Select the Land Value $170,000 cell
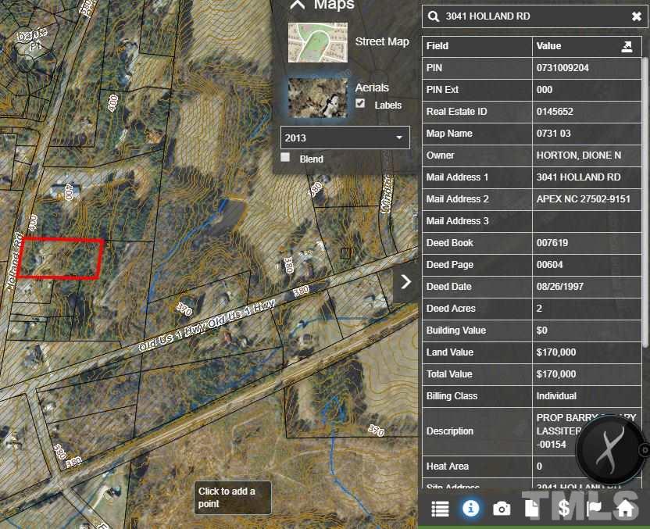 pyautogui.click(x=587, y=352)
